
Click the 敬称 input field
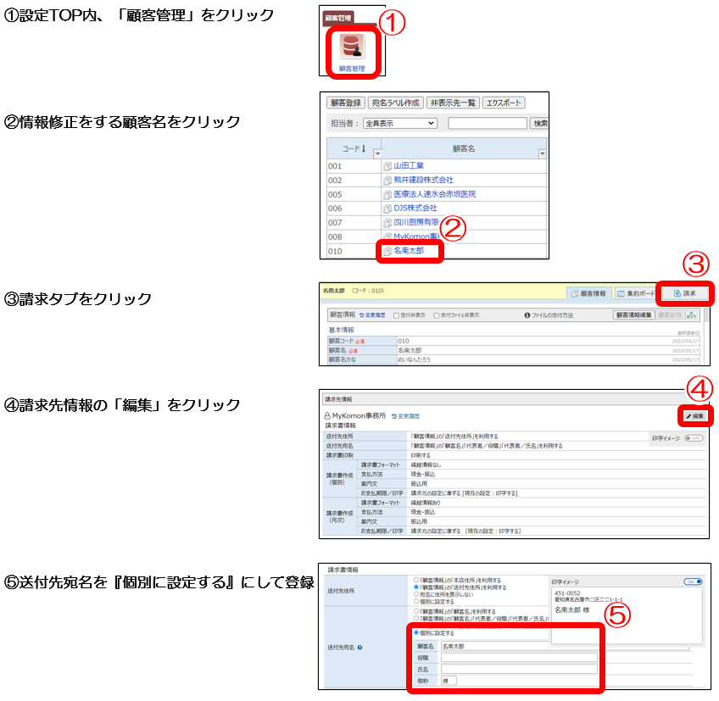pos(448,680)
